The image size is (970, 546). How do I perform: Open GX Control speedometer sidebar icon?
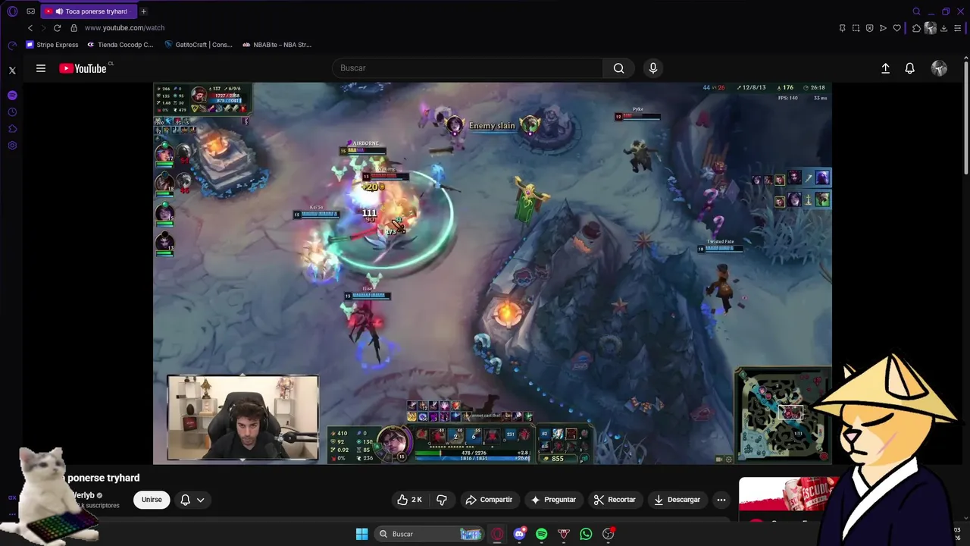12,45
